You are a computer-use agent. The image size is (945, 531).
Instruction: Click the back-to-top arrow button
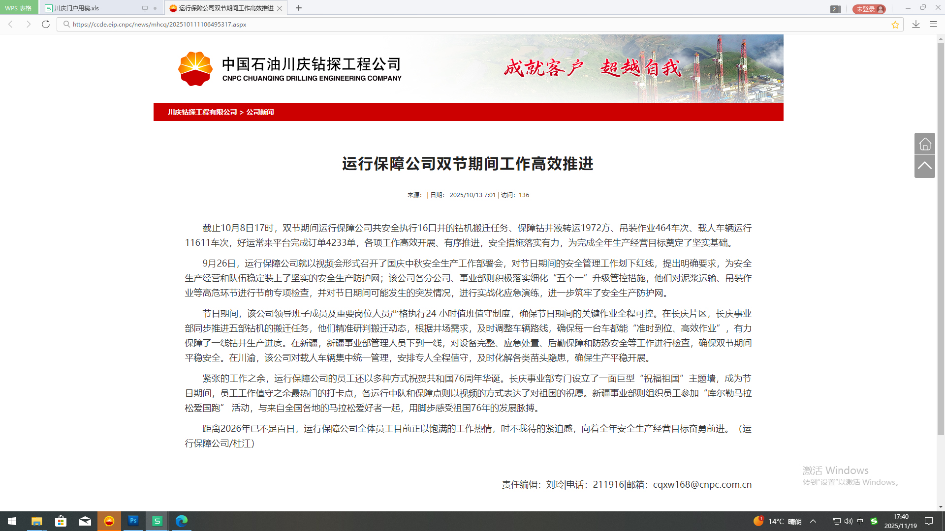[925, 166]
